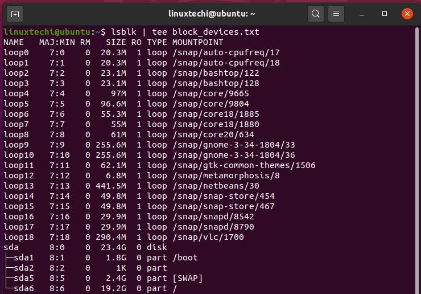Click the path /snap/snapd/8542
Viewport: 421px width, 294px height.
pos(213,217)
